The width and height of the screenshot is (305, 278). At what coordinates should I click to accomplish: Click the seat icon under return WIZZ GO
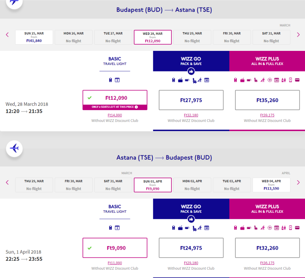pyautogui.click(x=195, y=228)
